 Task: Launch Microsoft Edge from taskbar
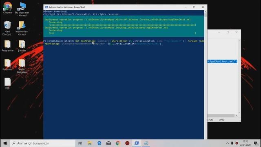[x=99, y=143]
